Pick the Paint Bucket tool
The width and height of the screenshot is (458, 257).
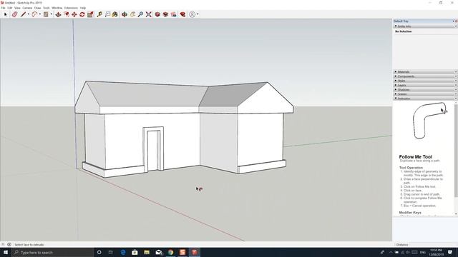[x=115, y=14]
